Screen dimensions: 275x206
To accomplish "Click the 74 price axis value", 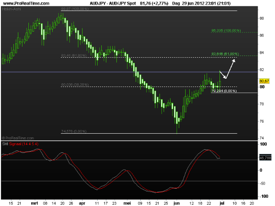I will [262, 138].
